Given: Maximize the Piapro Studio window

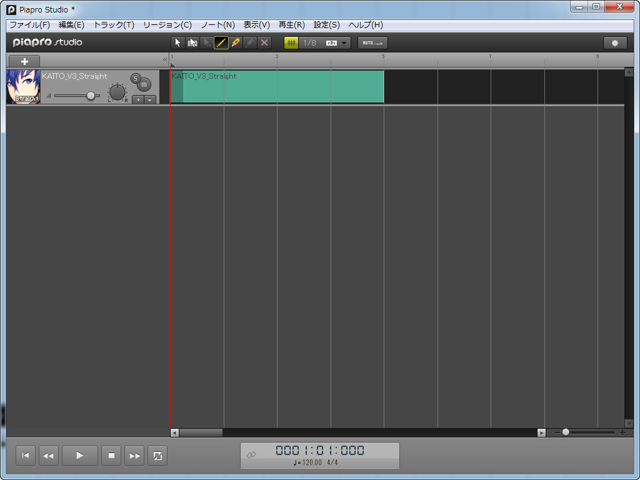Looking at the screenshot, I should (x=596, y=6).
